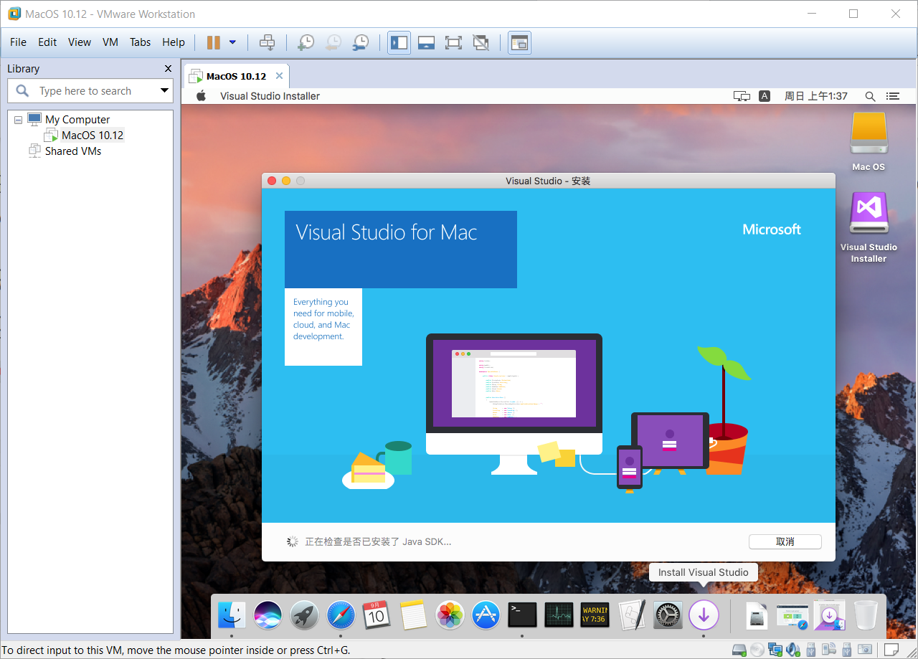Click the screen mirroring menu bar icon
This screenshot has width=918, height=659.
[x=742, y=96]
